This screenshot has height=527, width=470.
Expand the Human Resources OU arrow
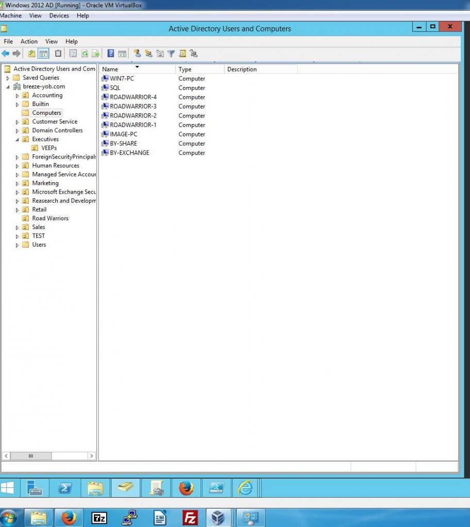(x=17, y=166)
